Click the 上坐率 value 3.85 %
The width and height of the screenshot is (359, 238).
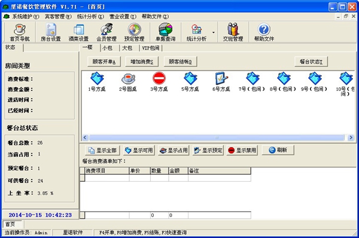[x=45, y=193]
